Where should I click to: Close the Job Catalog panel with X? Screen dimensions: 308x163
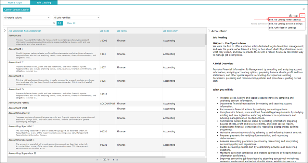tap(304, 9)
